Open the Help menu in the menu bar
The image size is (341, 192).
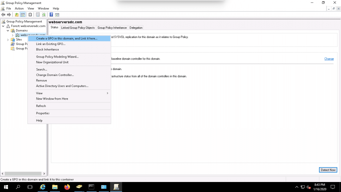pyautogui.click(x=56, y=8)
